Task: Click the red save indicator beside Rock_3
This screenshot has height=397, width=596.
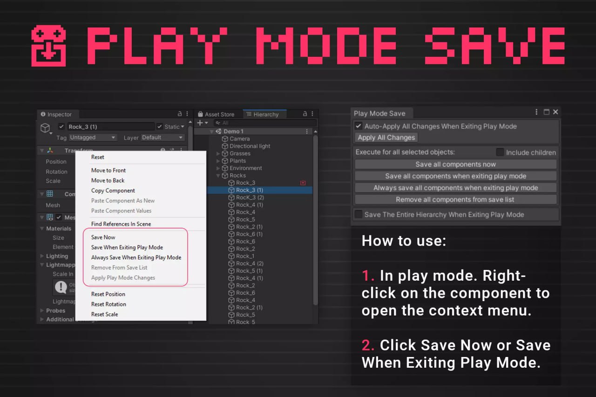Action: (x=303, y=182)
